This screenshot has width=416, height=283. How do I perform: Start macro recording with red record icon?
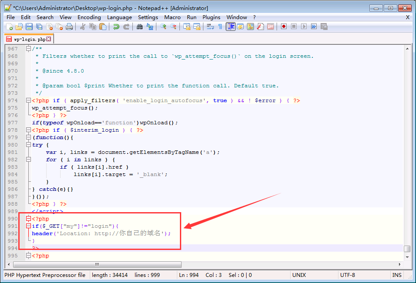pos(284,27)
